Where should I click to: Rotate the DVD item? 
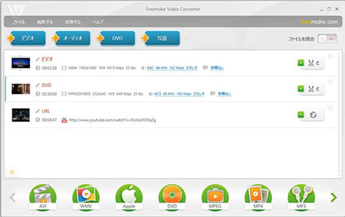(x=317, y=89)
